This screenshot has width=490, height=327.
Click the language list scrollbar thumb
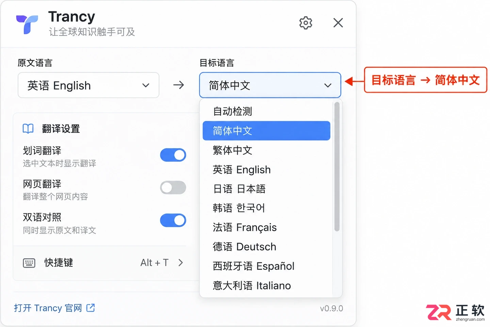point(337,167)
